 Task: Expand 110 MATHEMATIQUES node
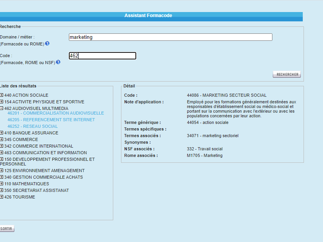[2, 183]
